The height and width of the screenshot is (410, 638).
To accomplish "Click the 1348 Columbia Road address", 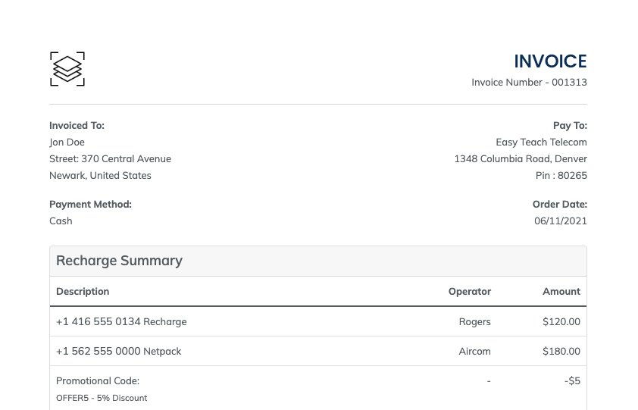I will pos(520,159).
